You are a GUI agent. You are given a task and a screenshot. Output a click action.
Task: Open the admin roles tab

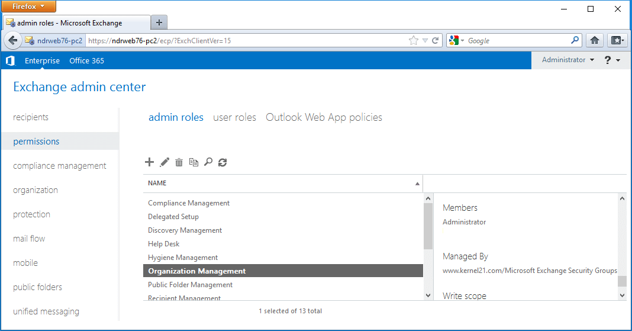[x=176, y=117]
